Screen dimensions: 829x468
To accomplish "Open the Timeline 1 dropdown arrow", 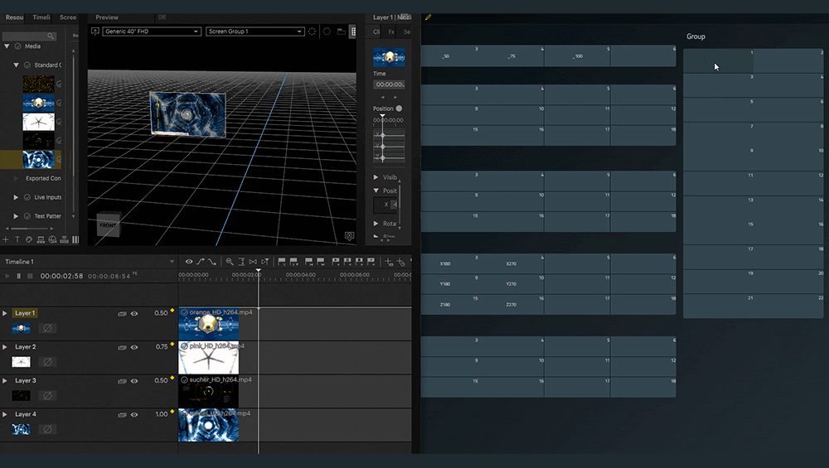I will (x=172, y=262).
